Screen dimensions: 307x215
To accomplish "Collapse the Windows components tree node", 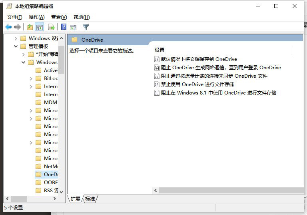I will click(24, 62).
